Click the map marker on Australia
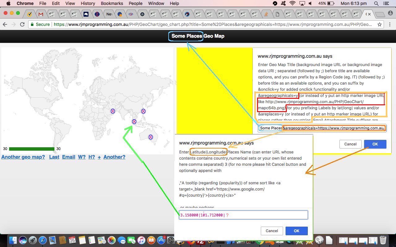396x247 pixels. (x=150, y=137)
